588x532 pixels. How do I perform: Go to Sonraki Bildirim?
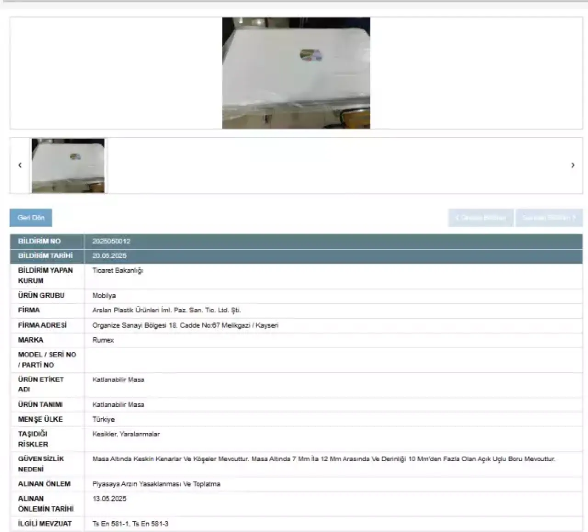pos(548,218)
